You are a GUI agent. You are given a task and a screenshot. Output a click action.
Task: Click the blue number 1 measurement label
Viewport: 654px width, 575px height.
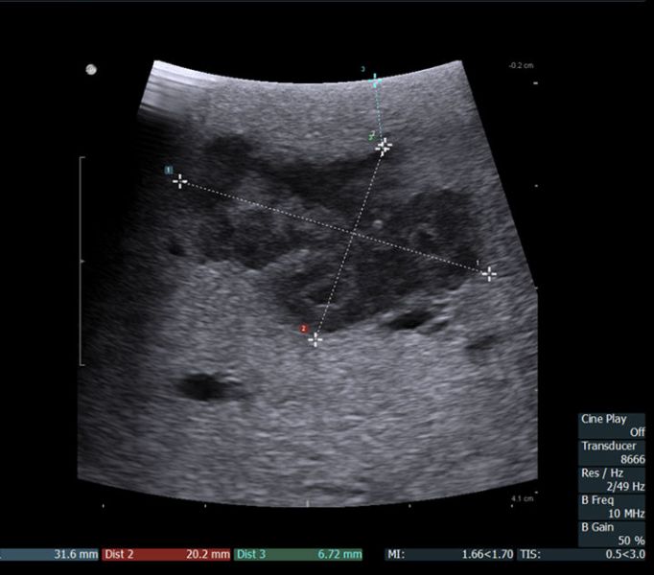click(168, 171)
